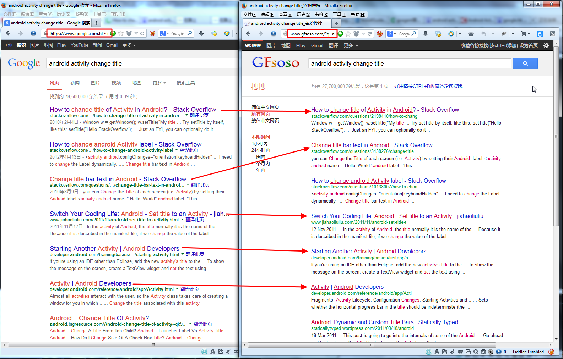The image size is (563, 359).
Task: Go back in the left Google window
Action: click(x=8, y=33)
